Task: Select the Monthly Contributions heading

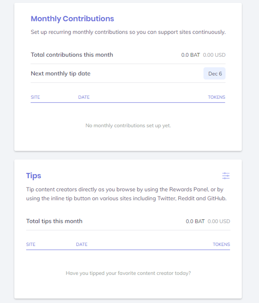Action: click(72, 19)
